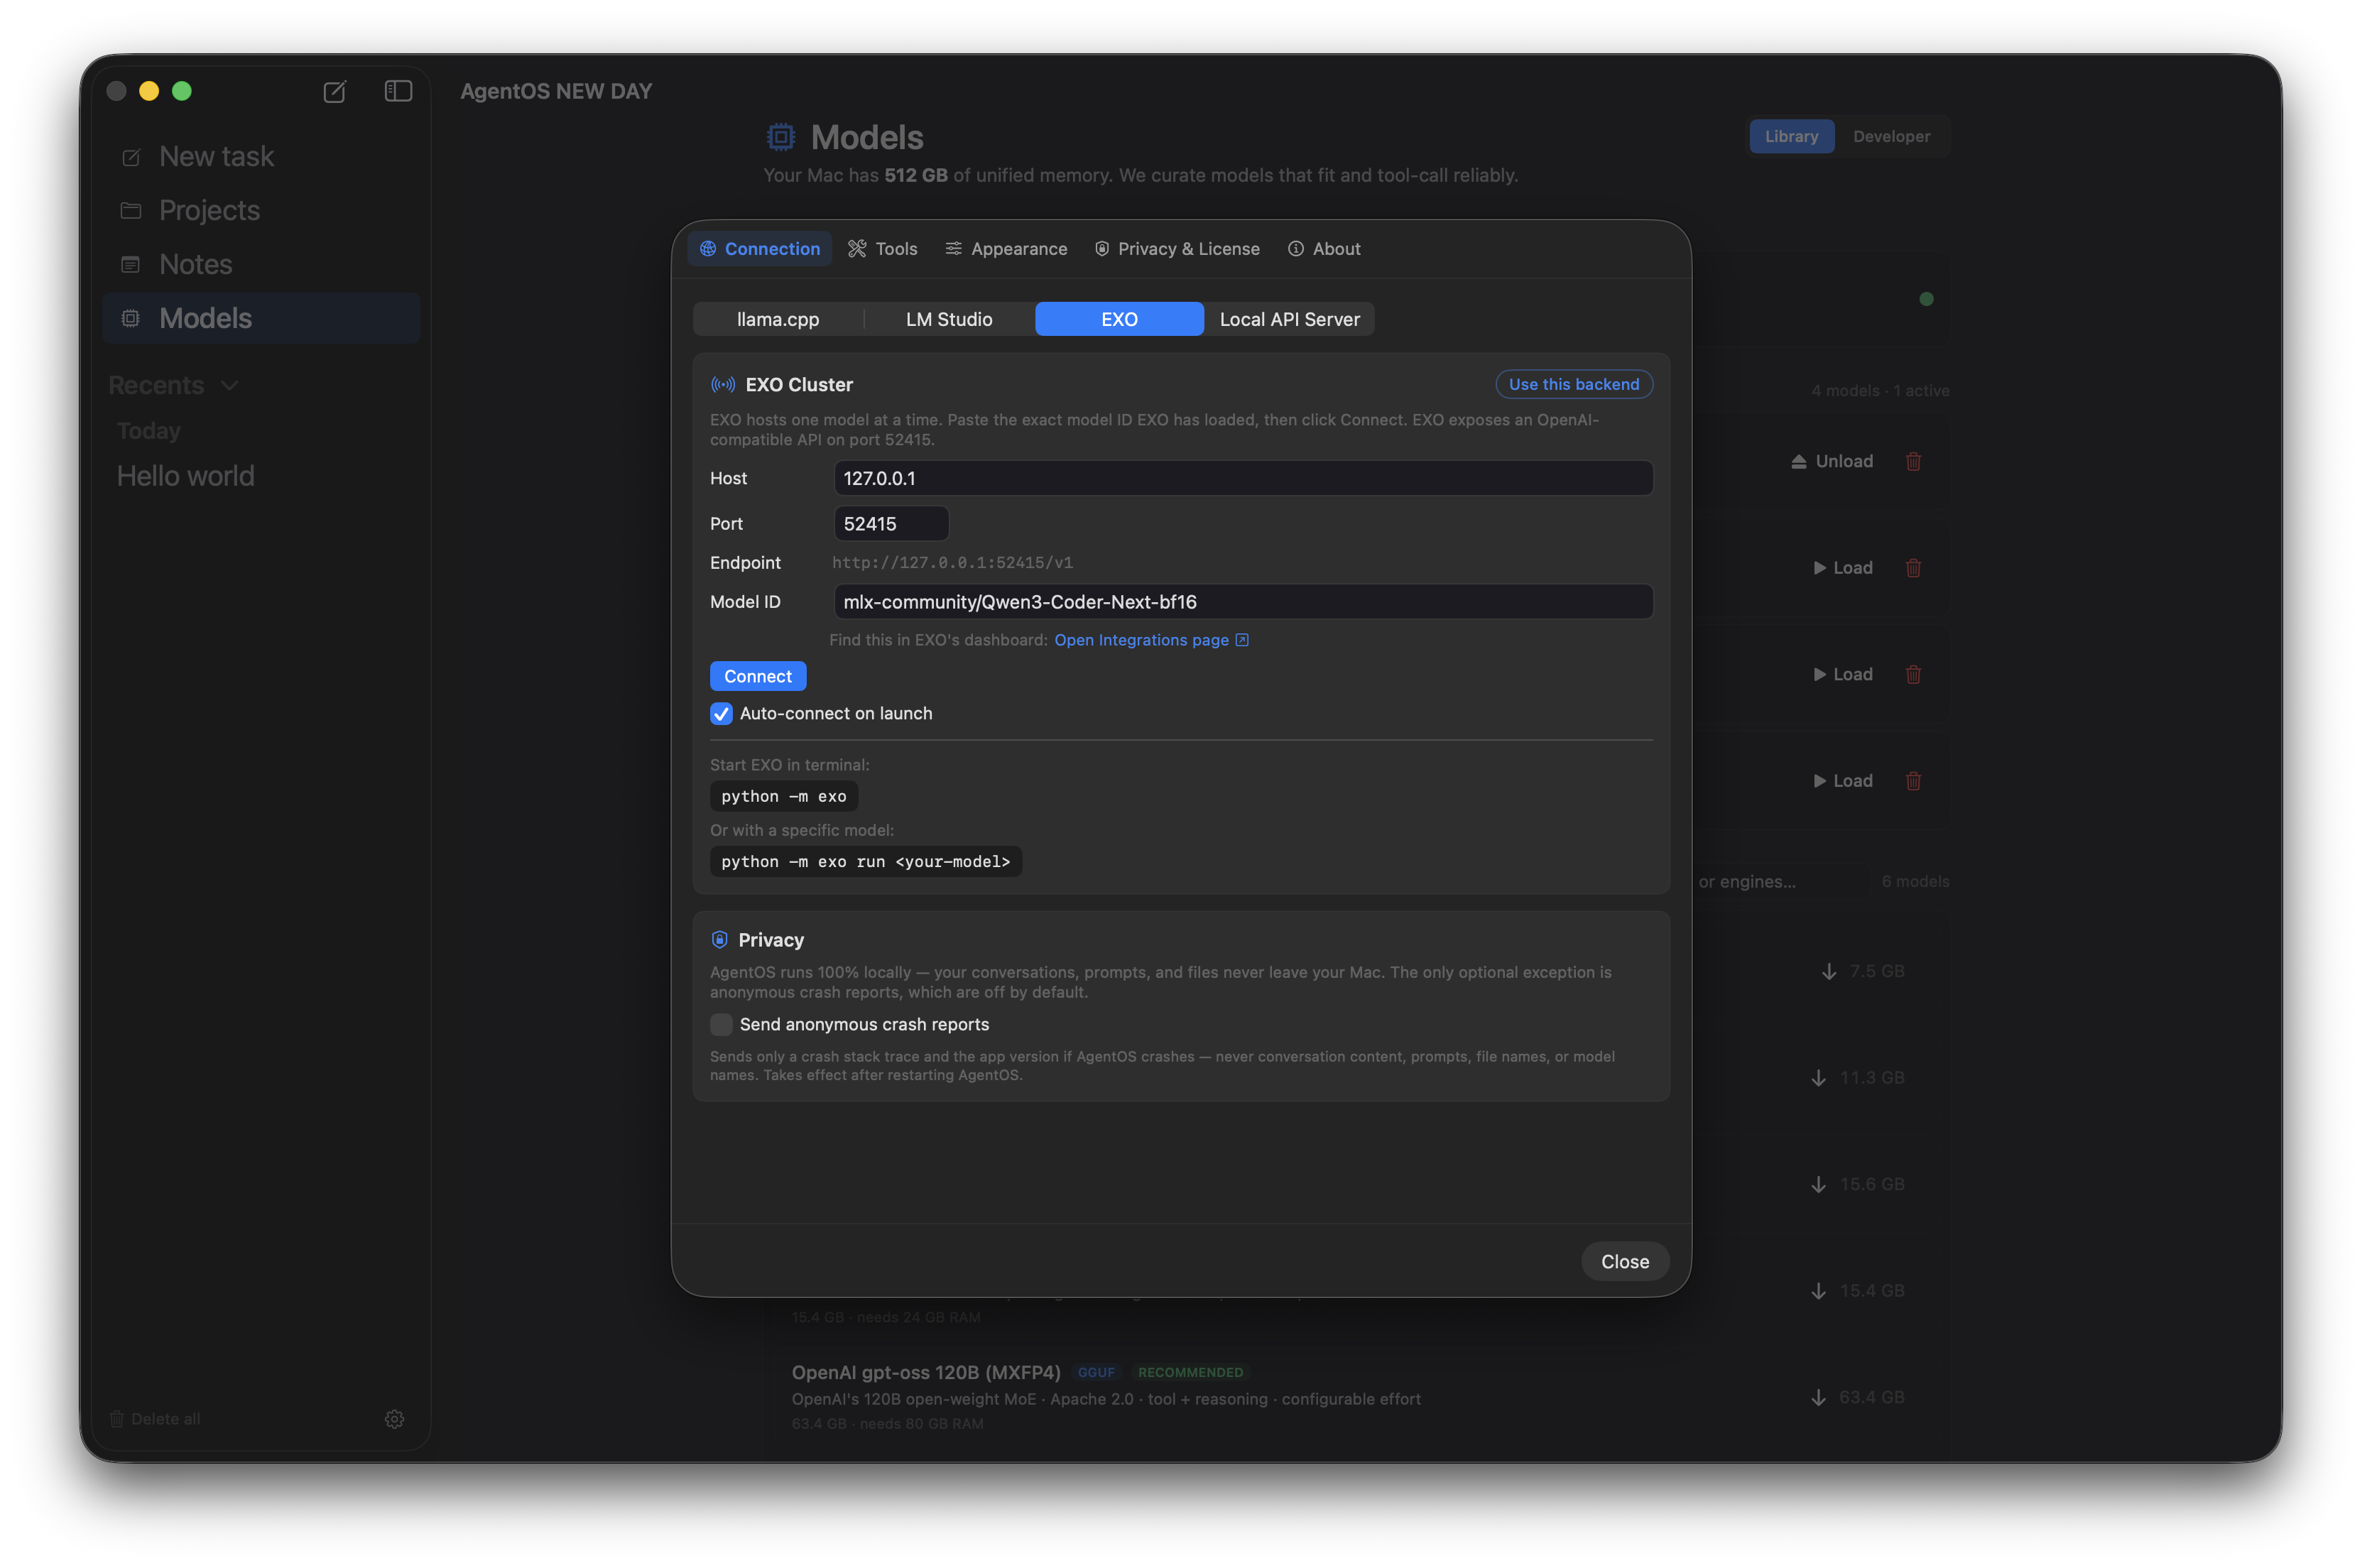Open the Hello world recent task
The width and height of the screenshot is (2362, 1568).
tap(186, 476)
